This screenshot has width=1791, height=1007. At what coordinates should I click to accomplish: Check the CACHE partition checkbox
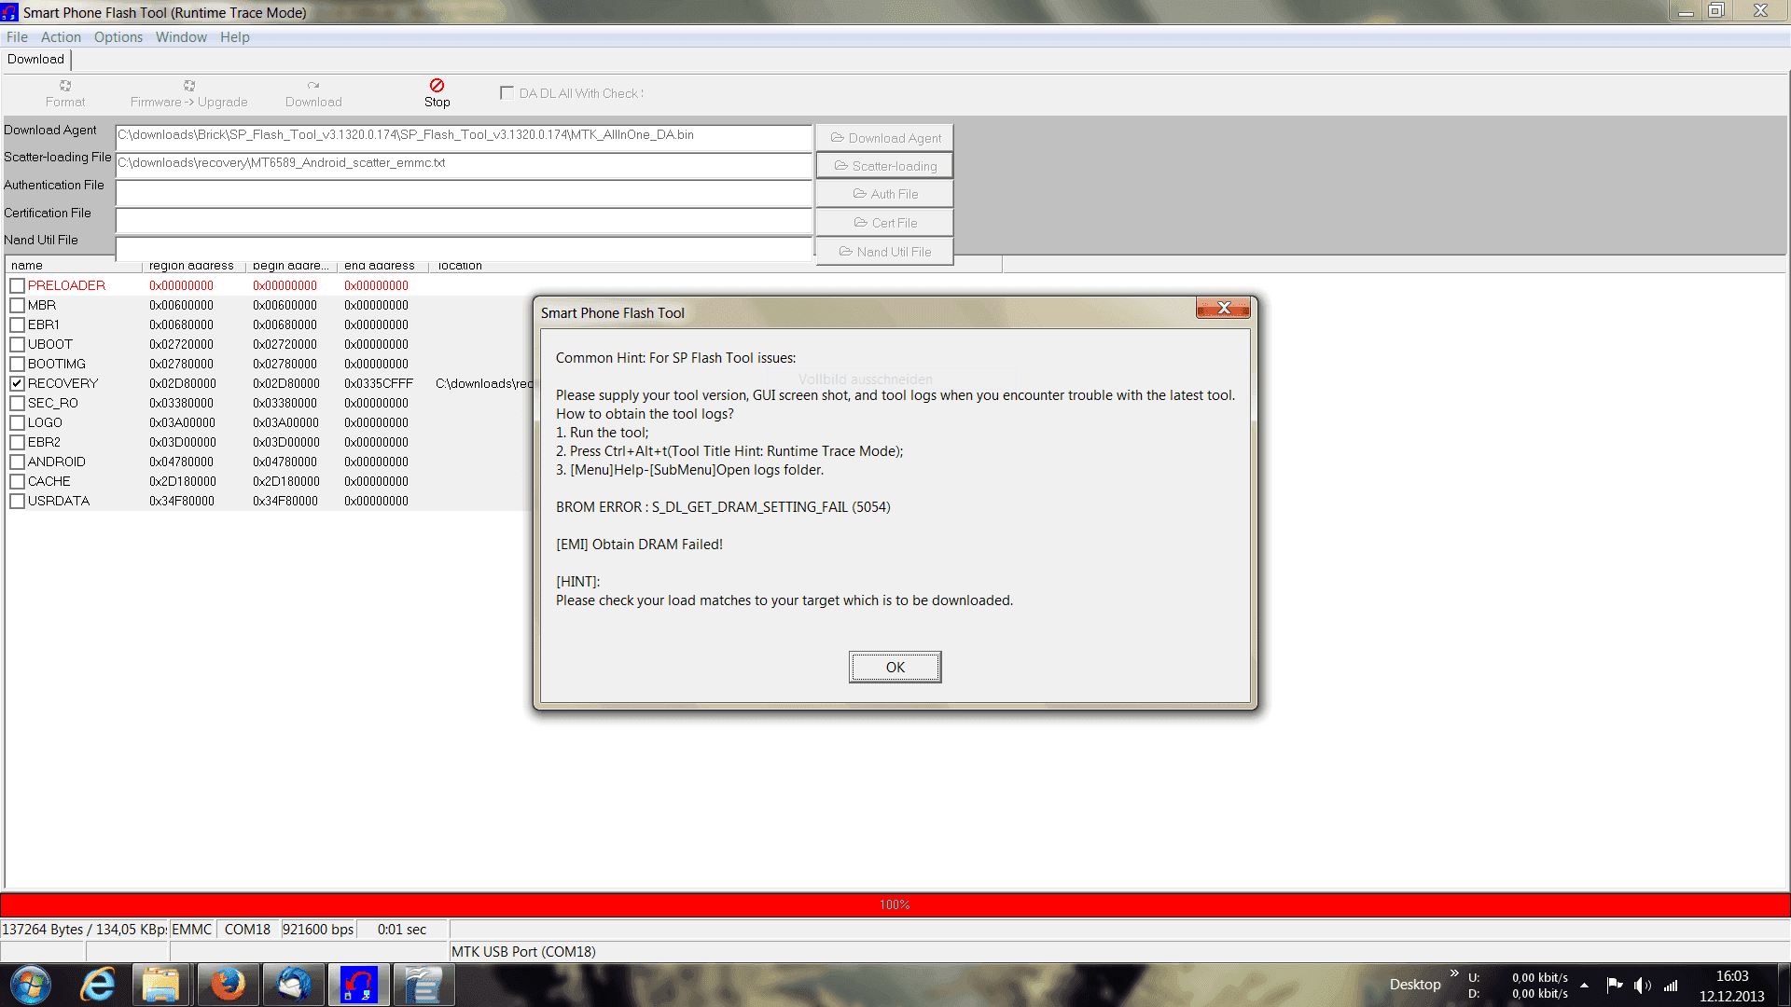17,481
